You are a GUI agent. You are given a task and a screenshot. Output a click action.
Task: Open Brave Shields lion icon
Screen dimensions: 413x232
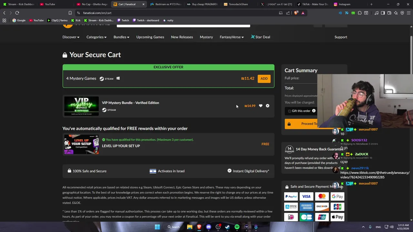click(x=296, y=13)
